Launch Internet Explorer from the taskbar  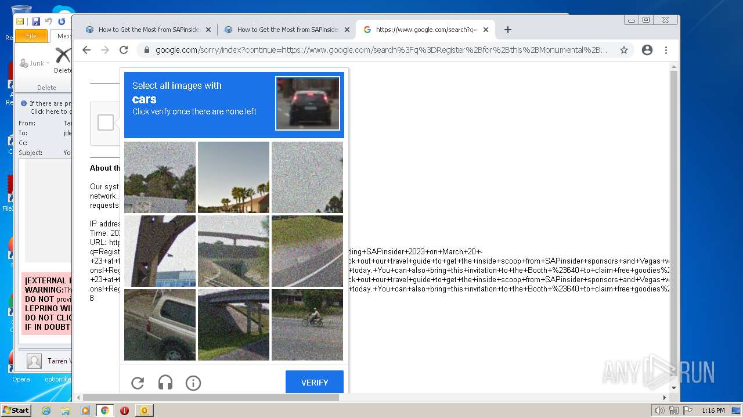point(46,410)
